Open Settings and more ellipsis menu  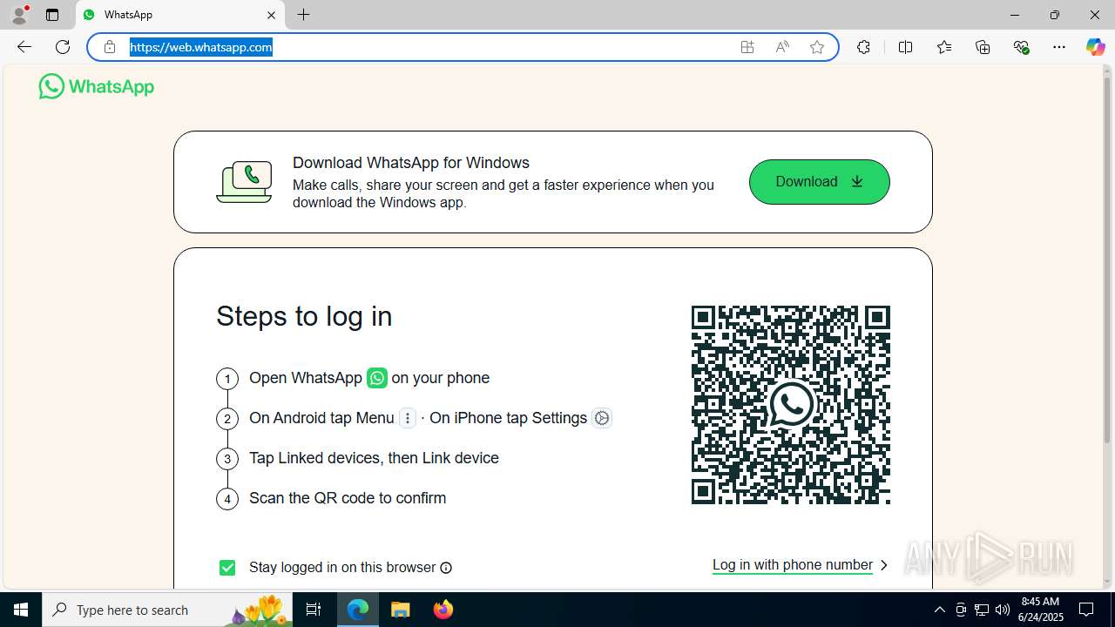pyautogui.click(x=1059, y=47)
